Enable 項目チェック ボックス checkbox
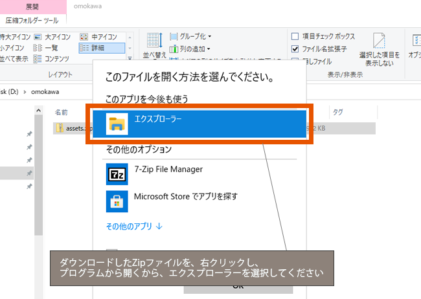This screenshot has height=299, width=421. 295,36
